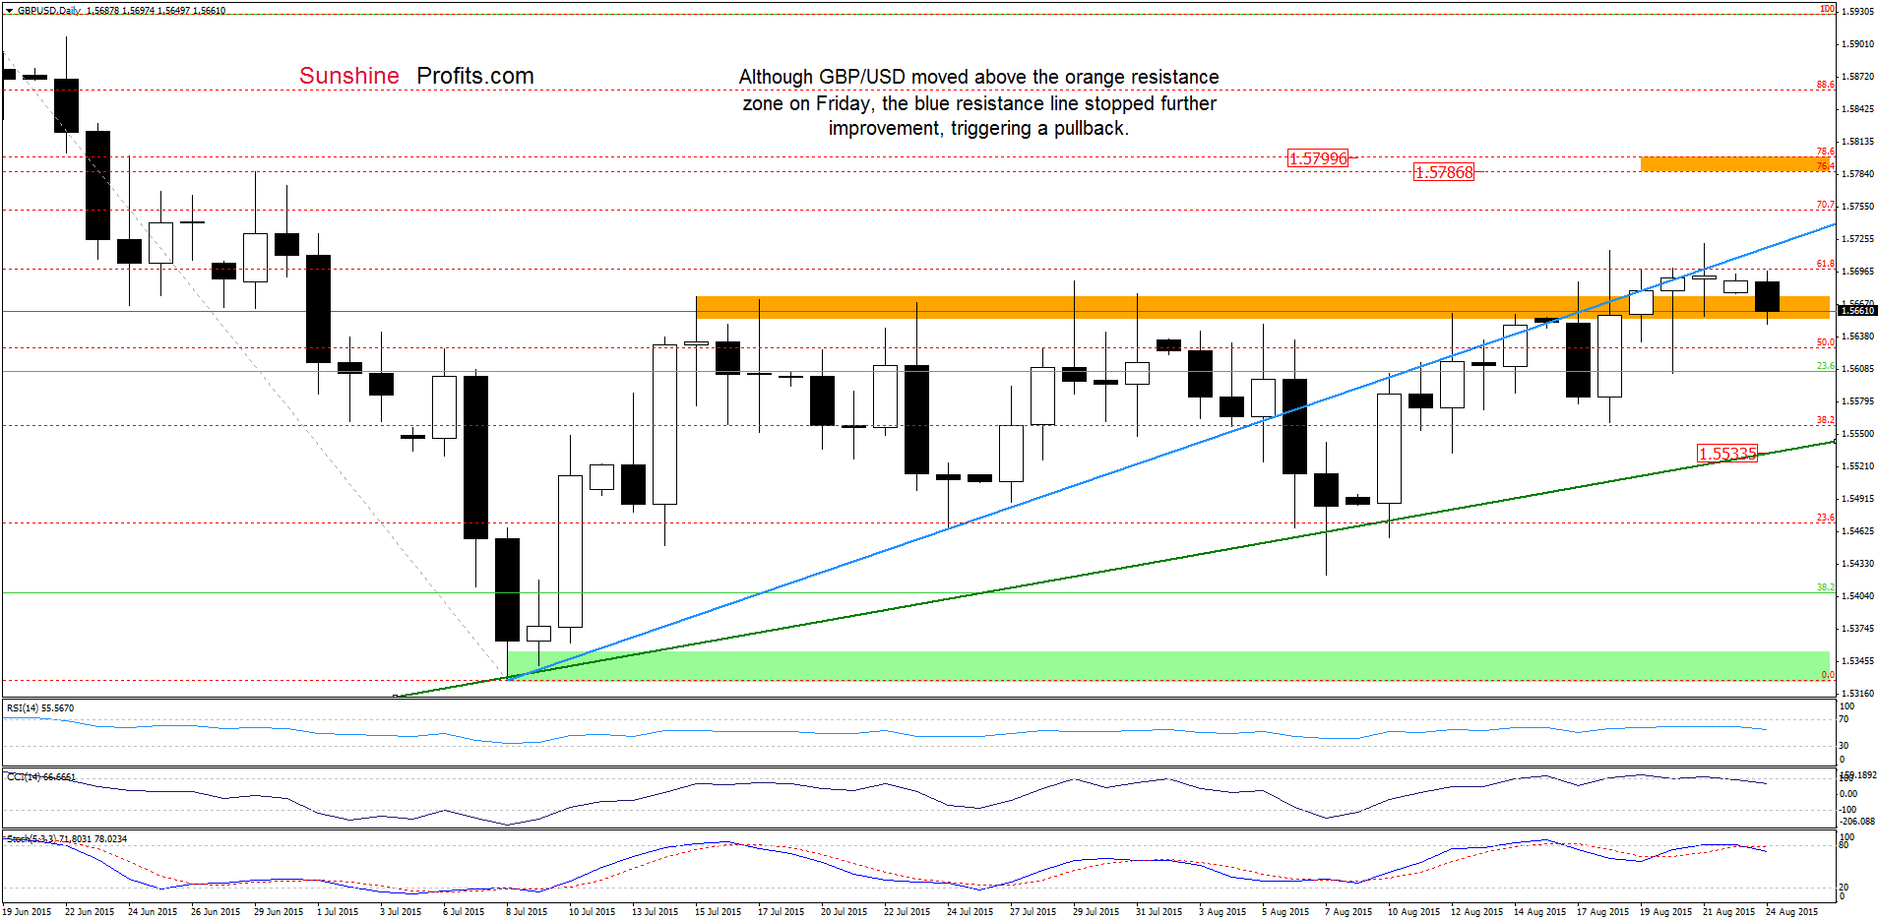Viewport: 1878px width, 920px height.
Task: Click the 24 Aug 2015 date label
Action: click(x=1791, y=912)
